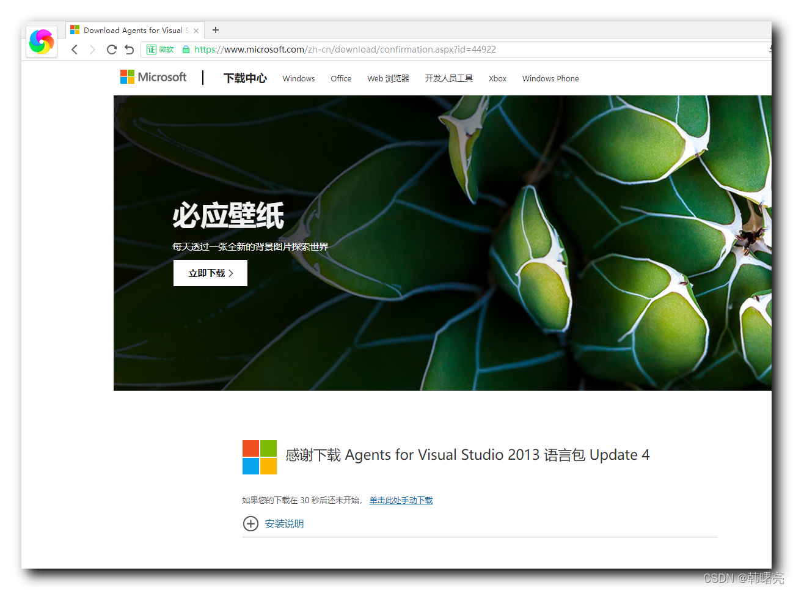
Task: Click the 单击此处手动下载 link
Action: pyautogui.click(x=401, y=500)
